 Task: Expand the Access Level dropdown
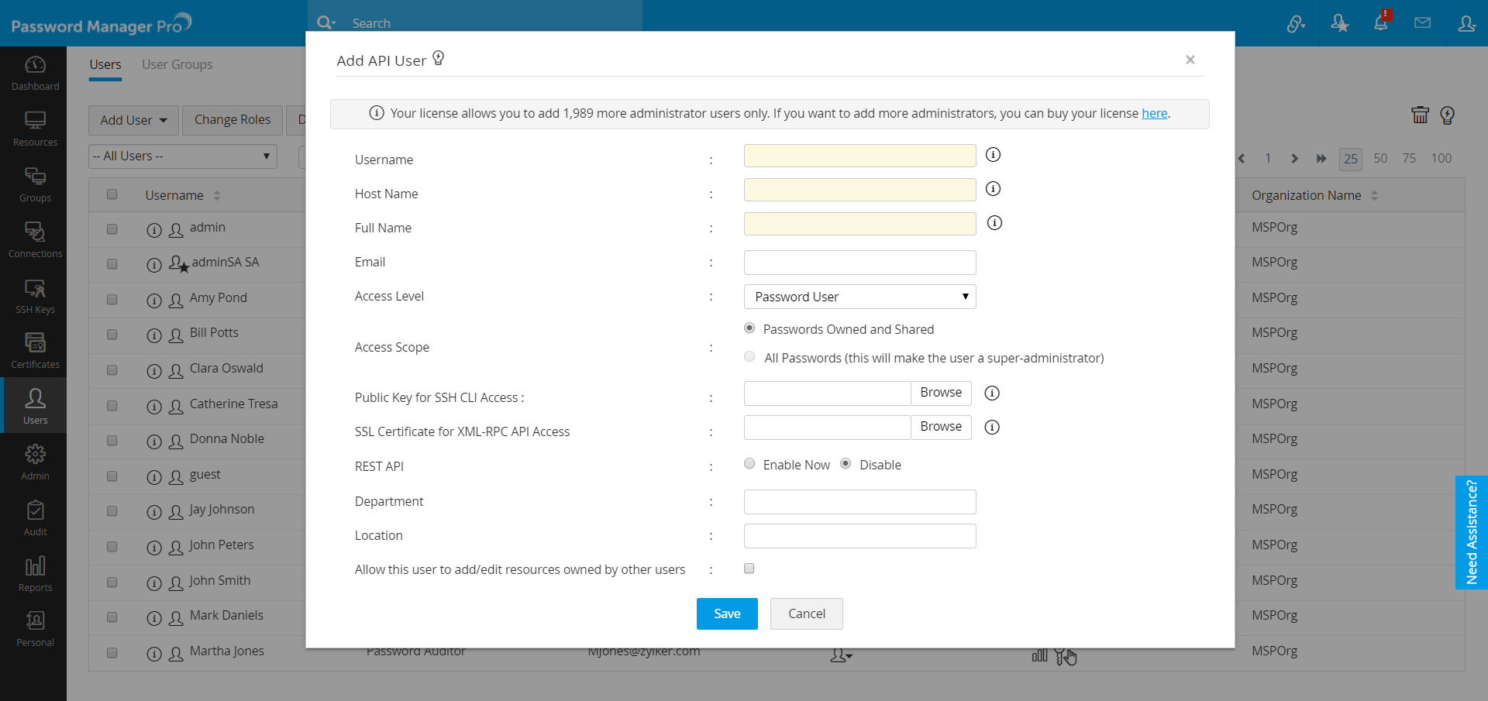click(x=859, y=297)
